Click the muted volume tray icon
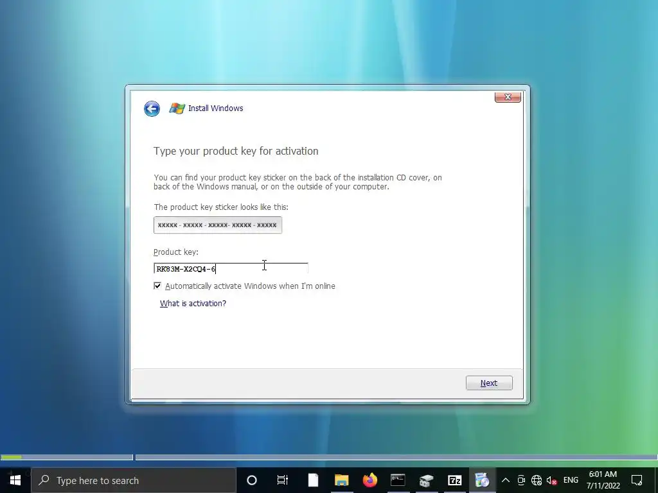The width and height of the screenshot is (658, 493). coord(552,480)
